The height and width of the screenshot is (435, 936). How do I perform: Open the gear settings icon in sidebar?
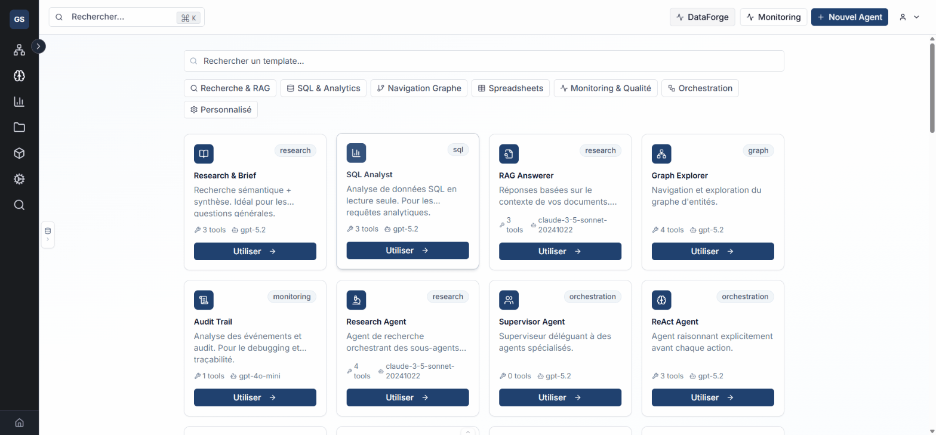click(x=19, y=179)
